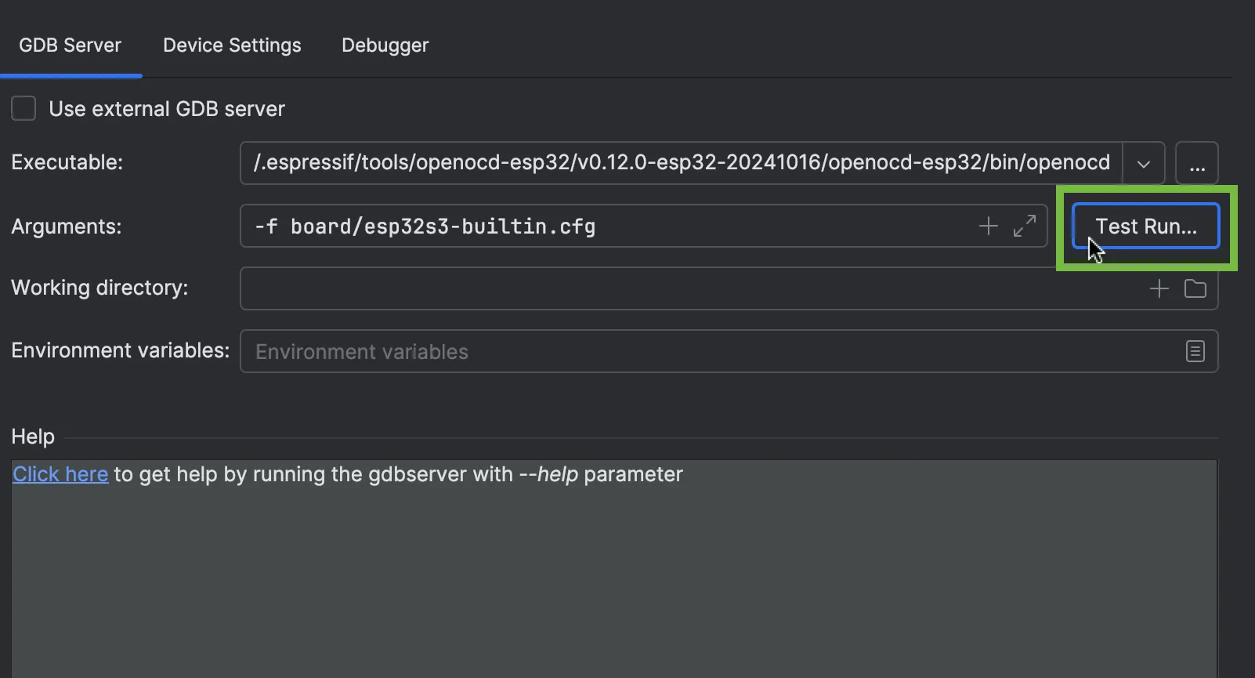Click into the Arguments text field
The width and height of the screenshot is (1255, 678).
click(611, 226)
